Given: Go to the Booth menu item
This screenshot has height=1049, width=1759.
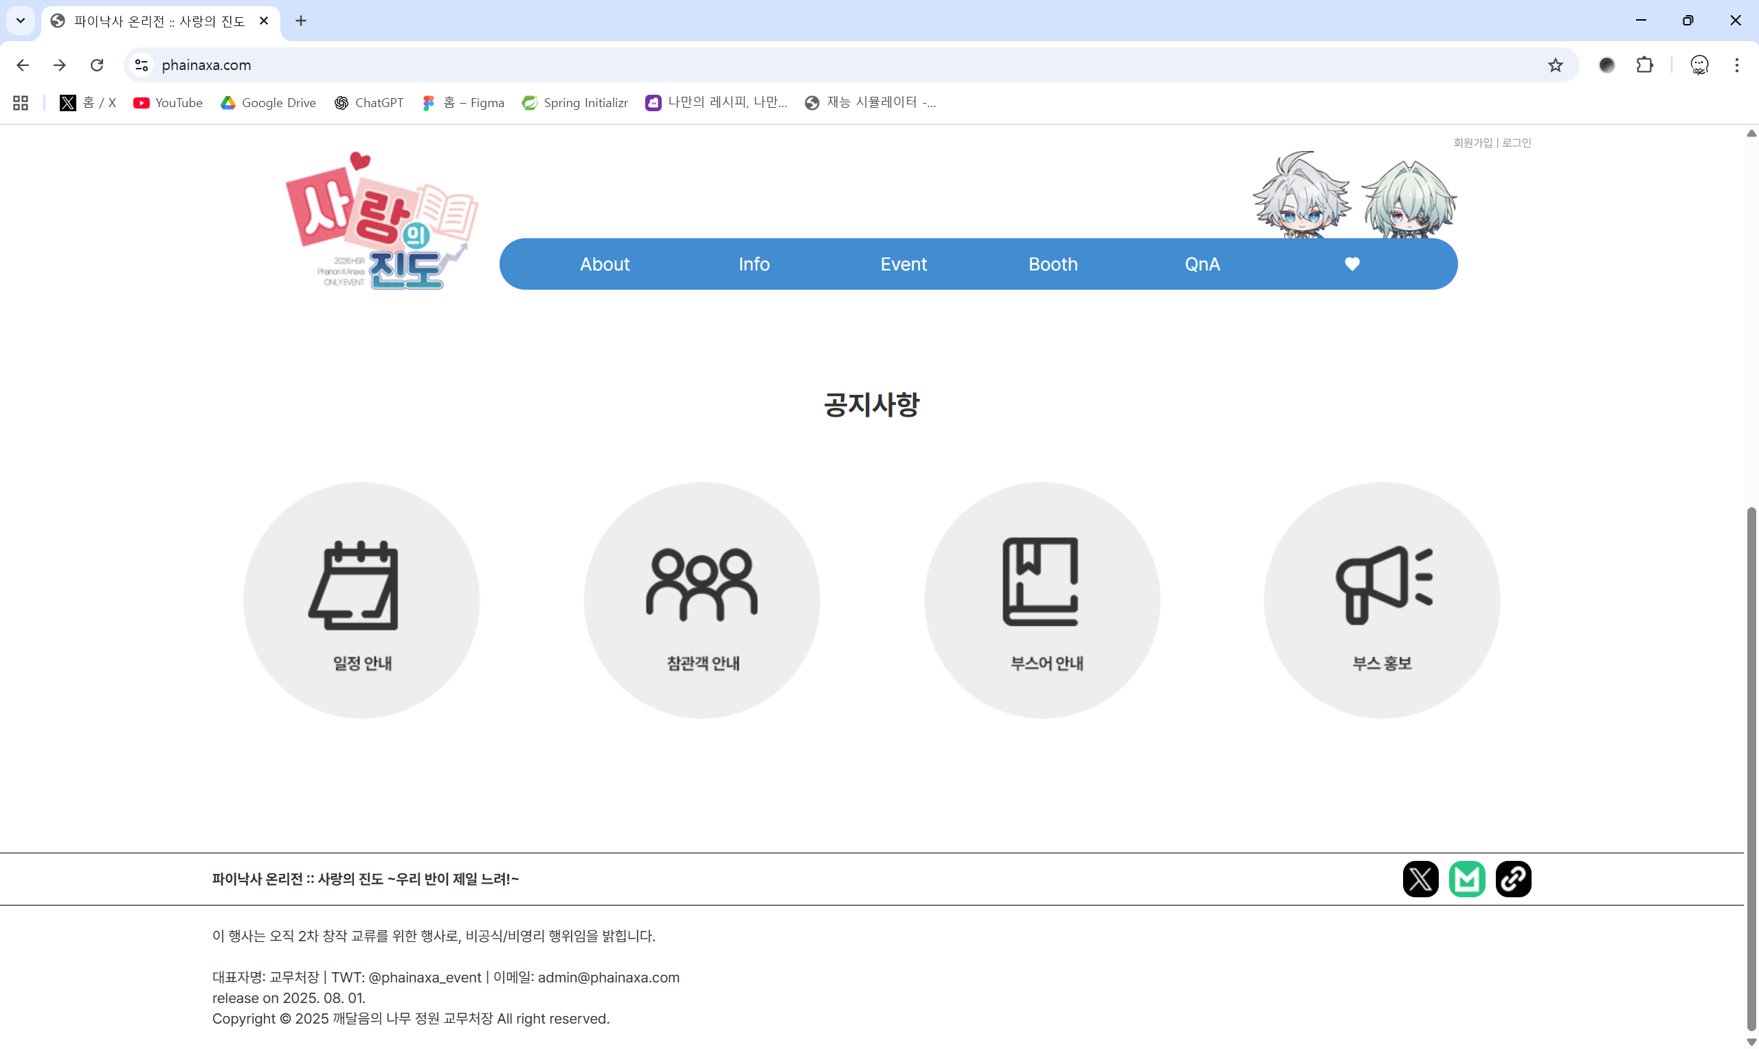Looking at the screenshot, I should click(1053, 264).
